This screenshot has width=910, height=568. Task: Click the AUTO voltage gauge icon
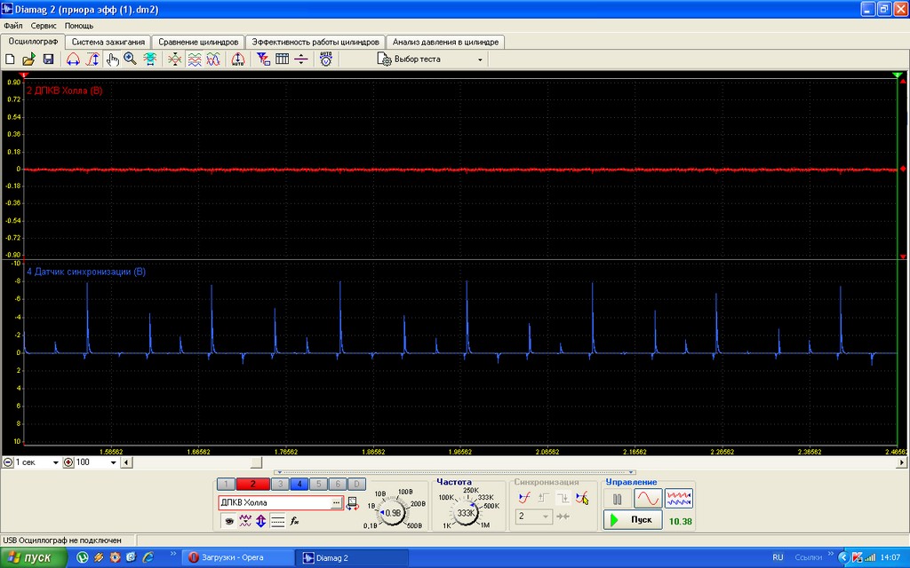[x=325, y=59]
